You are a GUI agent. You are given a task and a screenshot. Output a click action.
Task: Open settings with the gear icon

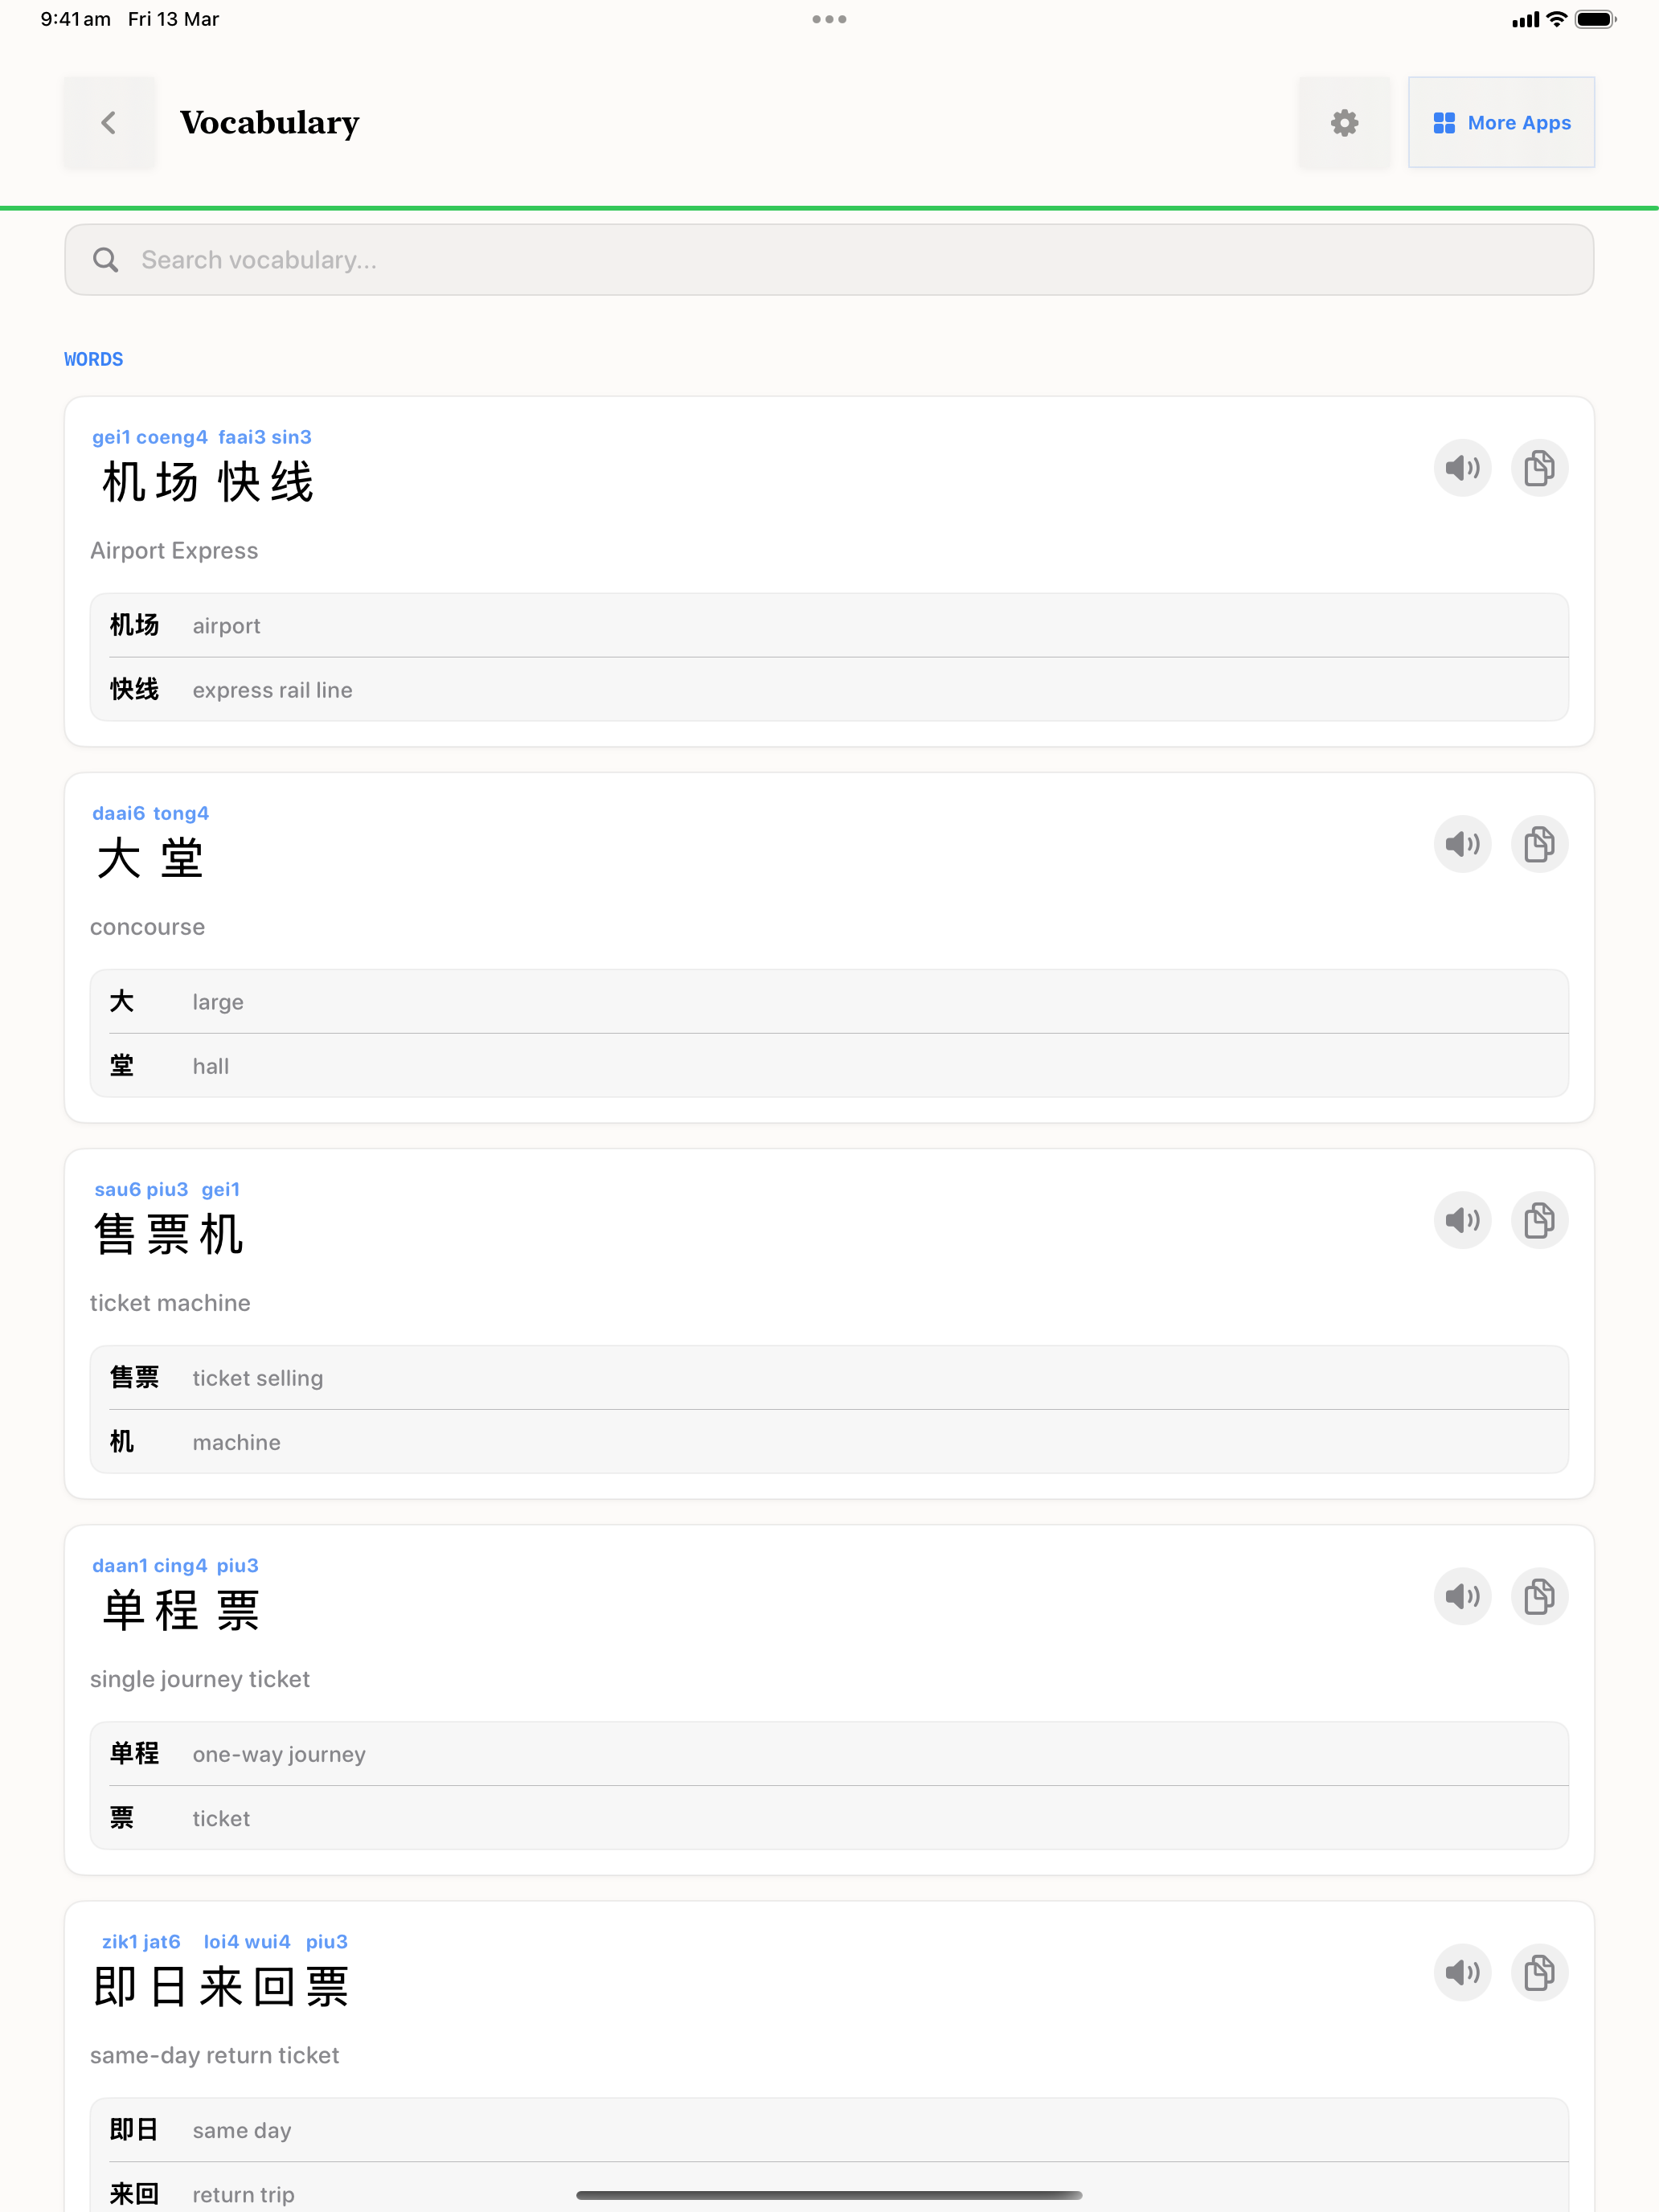tap(1344, 123)
